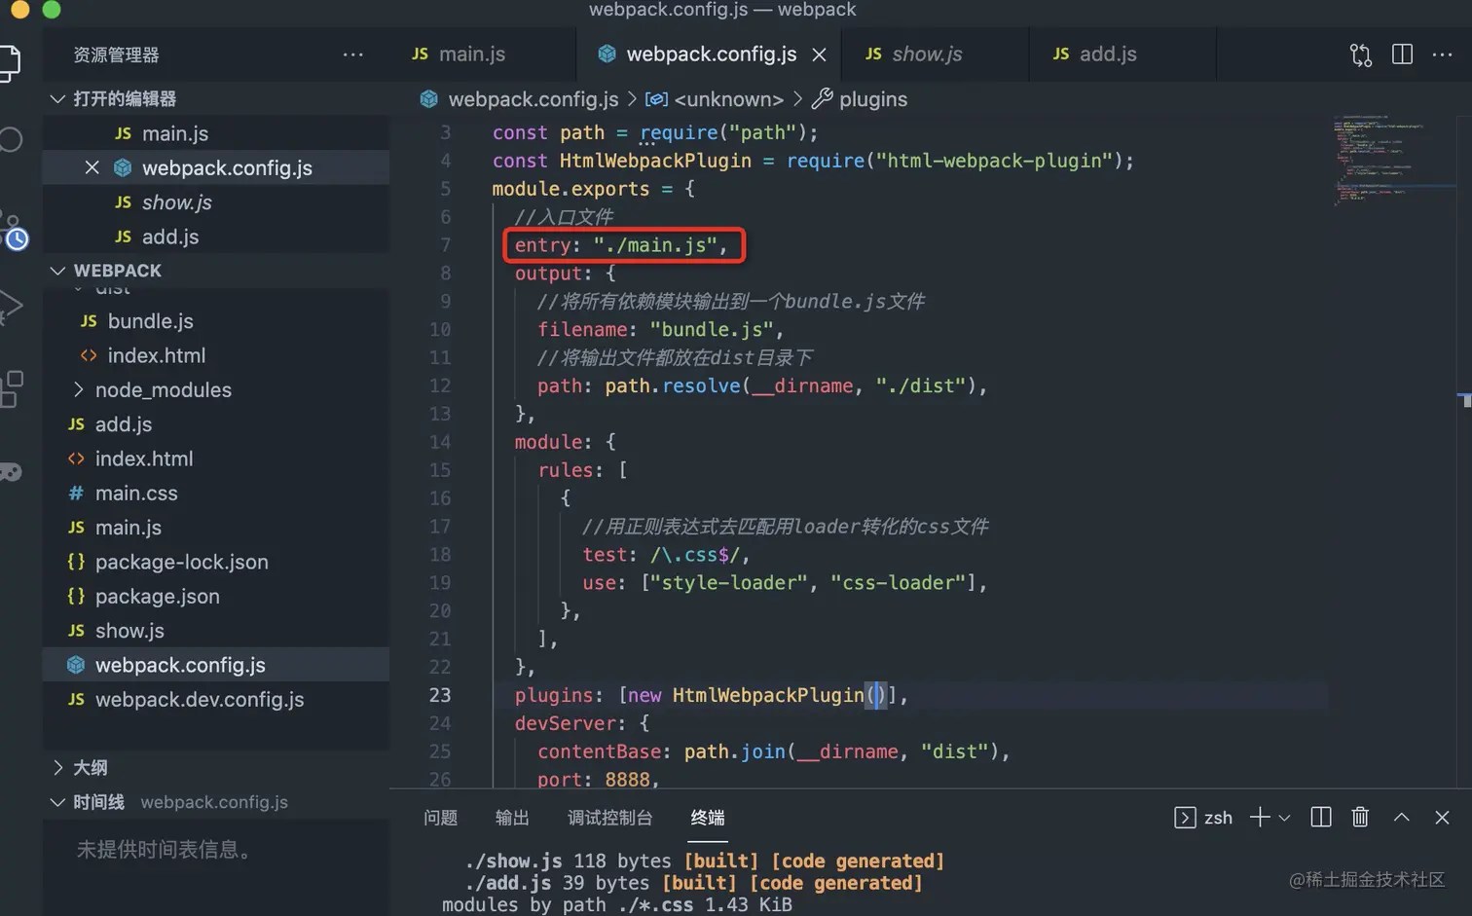The image size is (1472, 916).
Task: Open webpack.dev.config.js file
Action: [216, 700]
